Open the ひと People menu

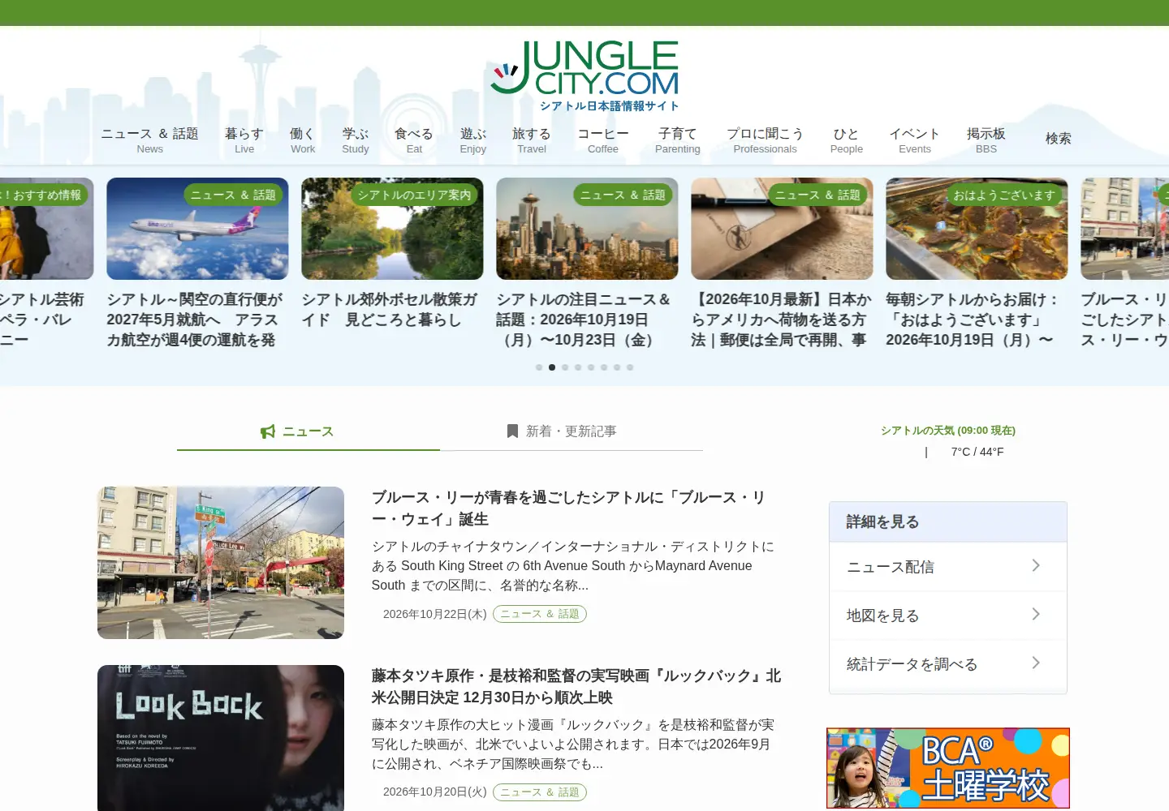pos(847,140)
